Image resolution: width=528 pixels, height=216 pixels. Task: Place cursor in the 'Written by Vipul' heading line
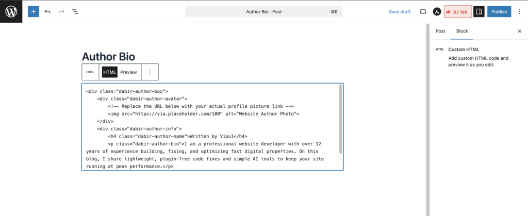(x=177, y=136)
